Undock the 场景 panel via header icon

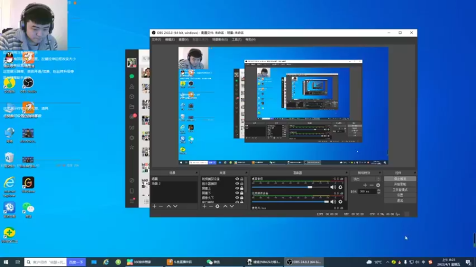pos(196,173)
